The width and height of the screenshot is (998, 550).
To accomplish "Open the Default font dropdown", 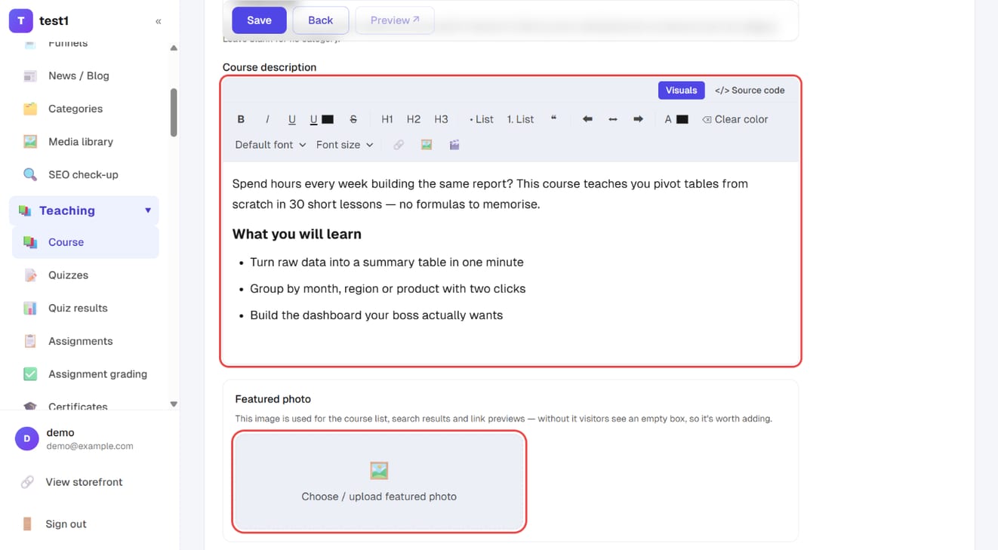I will pos(270,145).
